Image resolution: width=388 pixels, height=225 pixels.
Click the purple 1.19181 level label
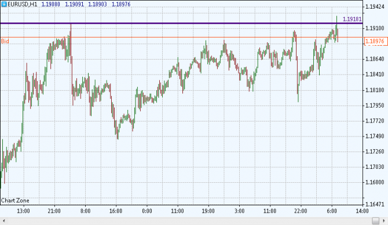352,19
